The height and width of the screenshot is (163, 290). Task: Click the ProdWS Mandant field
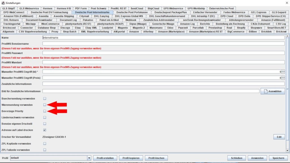163,62
